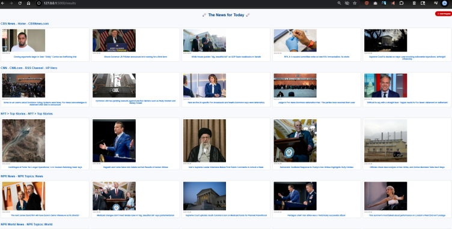Open the Supreme Court building photo in NPR News
Image resolution: width=452 pixels, height=229 pixels.
point(205,196)
